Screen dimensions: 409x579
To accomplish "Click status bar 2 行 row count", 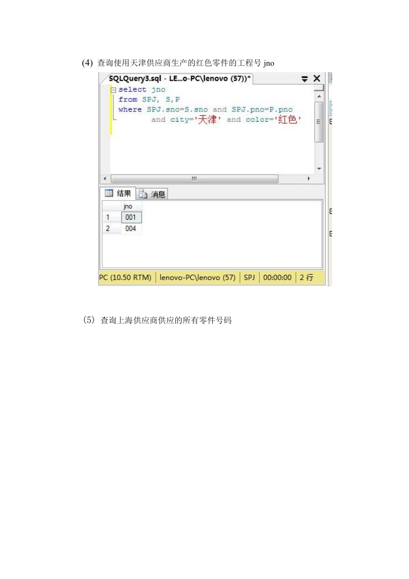I will coord(306,277).
